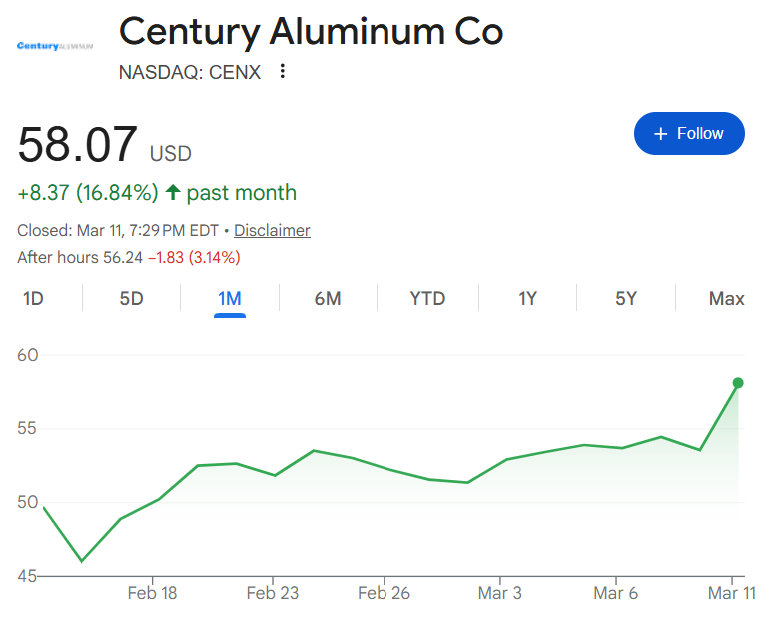
Task: Switch chart to YTD range
Action: 427,298
